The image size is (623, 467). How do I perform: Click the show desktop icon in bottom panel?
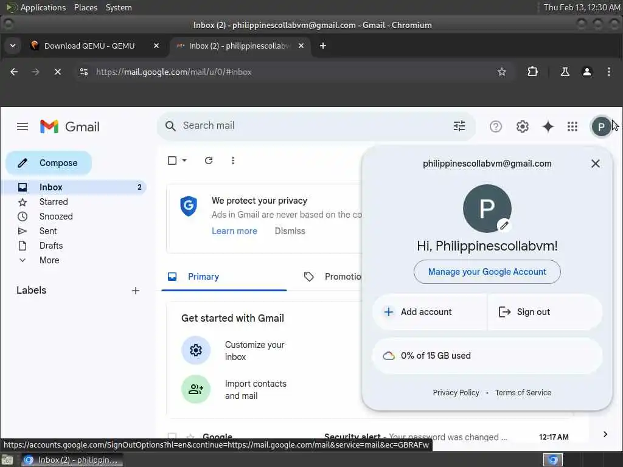click(x=7, y=460)
